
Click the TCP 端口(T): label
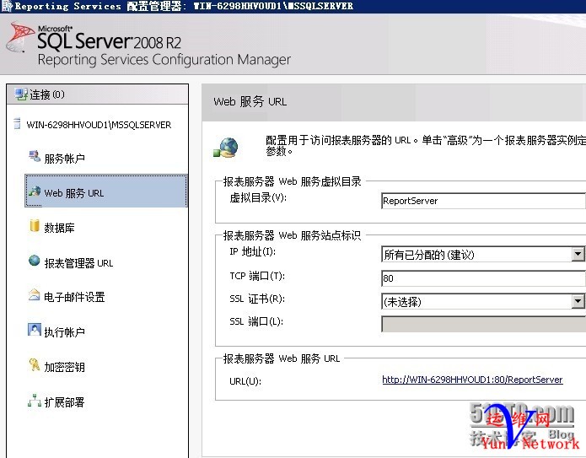[257, 276]
